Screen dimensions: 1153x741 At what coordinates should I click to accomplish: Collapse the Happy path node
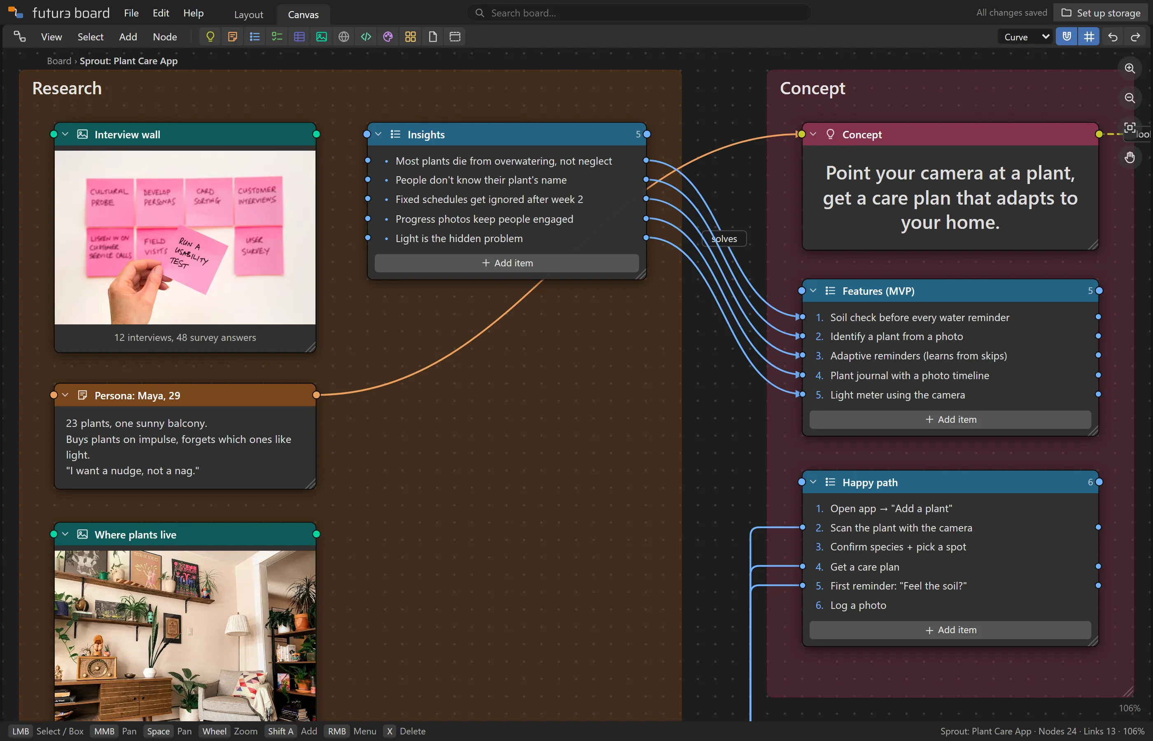(x=813, y=482)
